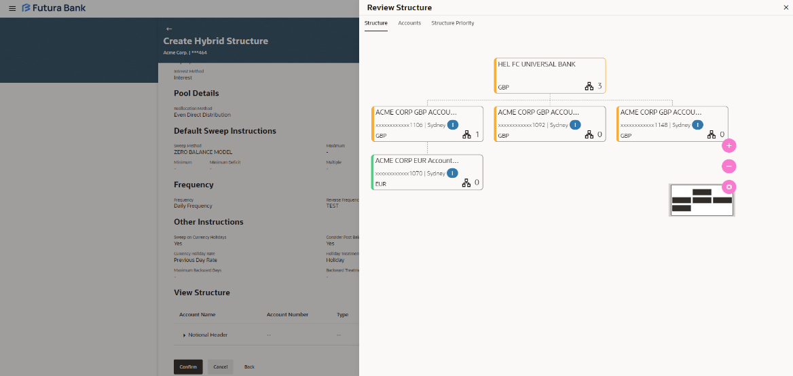Zoom in on the structure diagram
The image size is (793, 376).
pyautogui.click(x=729, y=145)
